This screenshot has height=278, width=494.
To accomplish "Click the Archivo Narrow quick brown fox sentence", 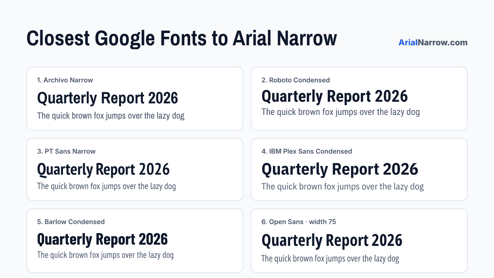I will [x=111, y=116].
